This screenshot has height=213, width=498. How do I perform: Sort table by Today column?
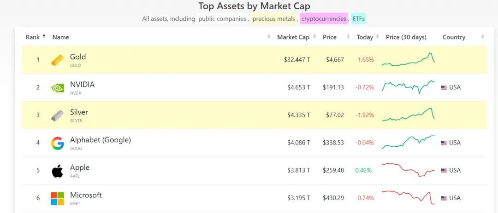pos(365,37)
